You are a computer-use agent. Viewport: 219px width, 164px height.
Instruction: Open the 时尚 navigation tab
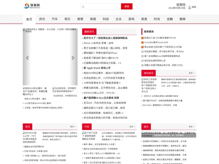157,19
